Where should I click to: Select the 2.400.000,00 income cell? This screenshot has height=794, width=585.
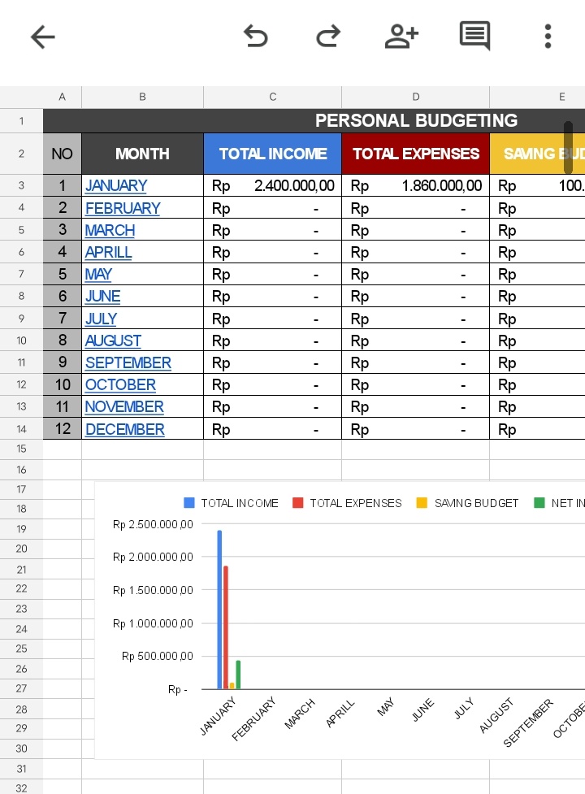pos(273,185)
